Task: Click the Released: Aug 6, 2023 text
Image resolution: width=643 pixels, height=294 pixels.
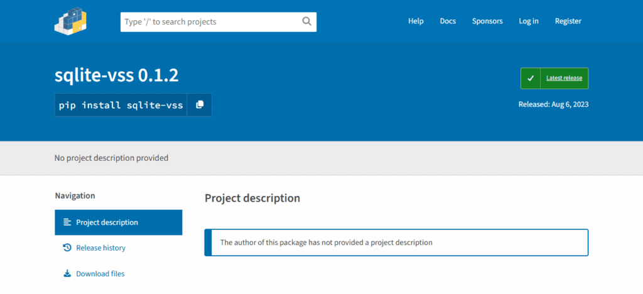Action: click(553, 104)
